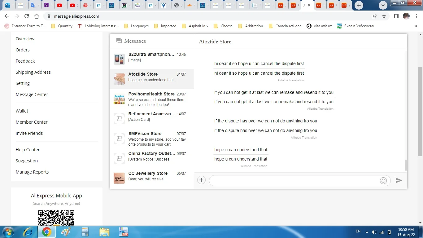Open the taskbar date and time
Image resolution: width=423 pixels, height=238 pixels.
406,232
